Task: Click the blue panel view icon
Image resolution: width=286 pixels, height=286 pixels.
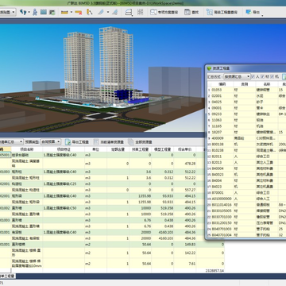Action: [44, 12]
